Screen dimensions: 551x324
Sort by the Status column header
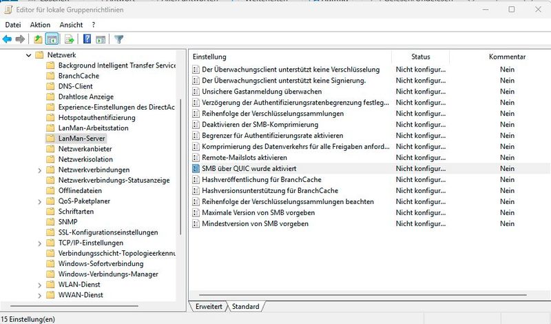click(x=421, y=57)
